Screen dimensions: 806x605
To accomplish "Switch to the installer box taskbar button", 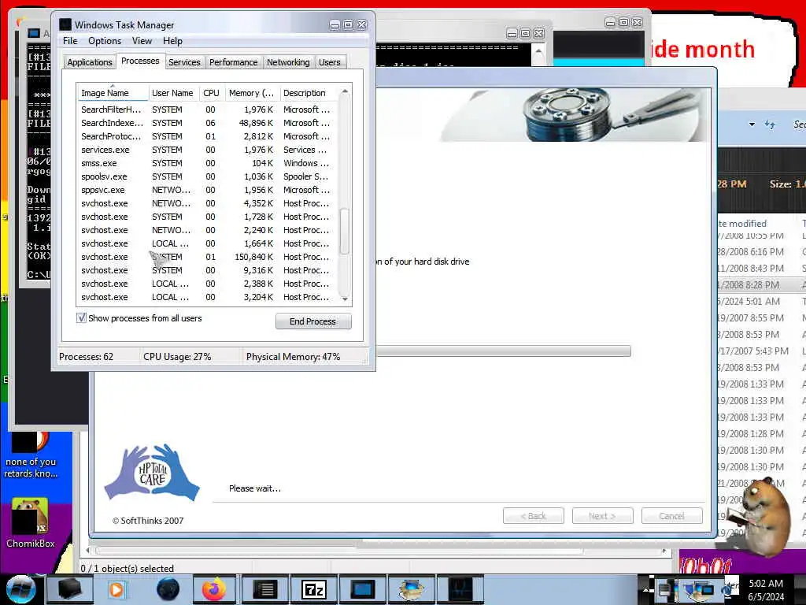I will coord(411,589).
